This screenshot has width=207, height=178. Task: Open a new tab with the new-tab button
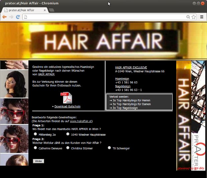click(x=51, y=10)
